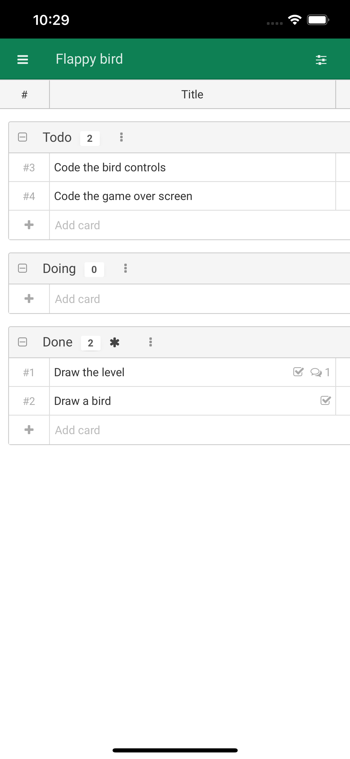350x759 pixels.
Task: Open Done list three-dot options menu
Action: click(x=150, y=342)
